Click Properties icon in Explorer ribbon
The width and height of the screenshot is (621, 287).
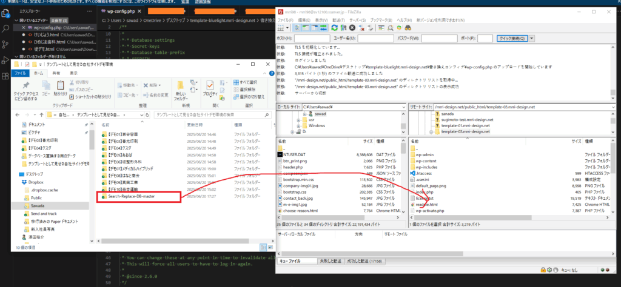click(210, 90)
